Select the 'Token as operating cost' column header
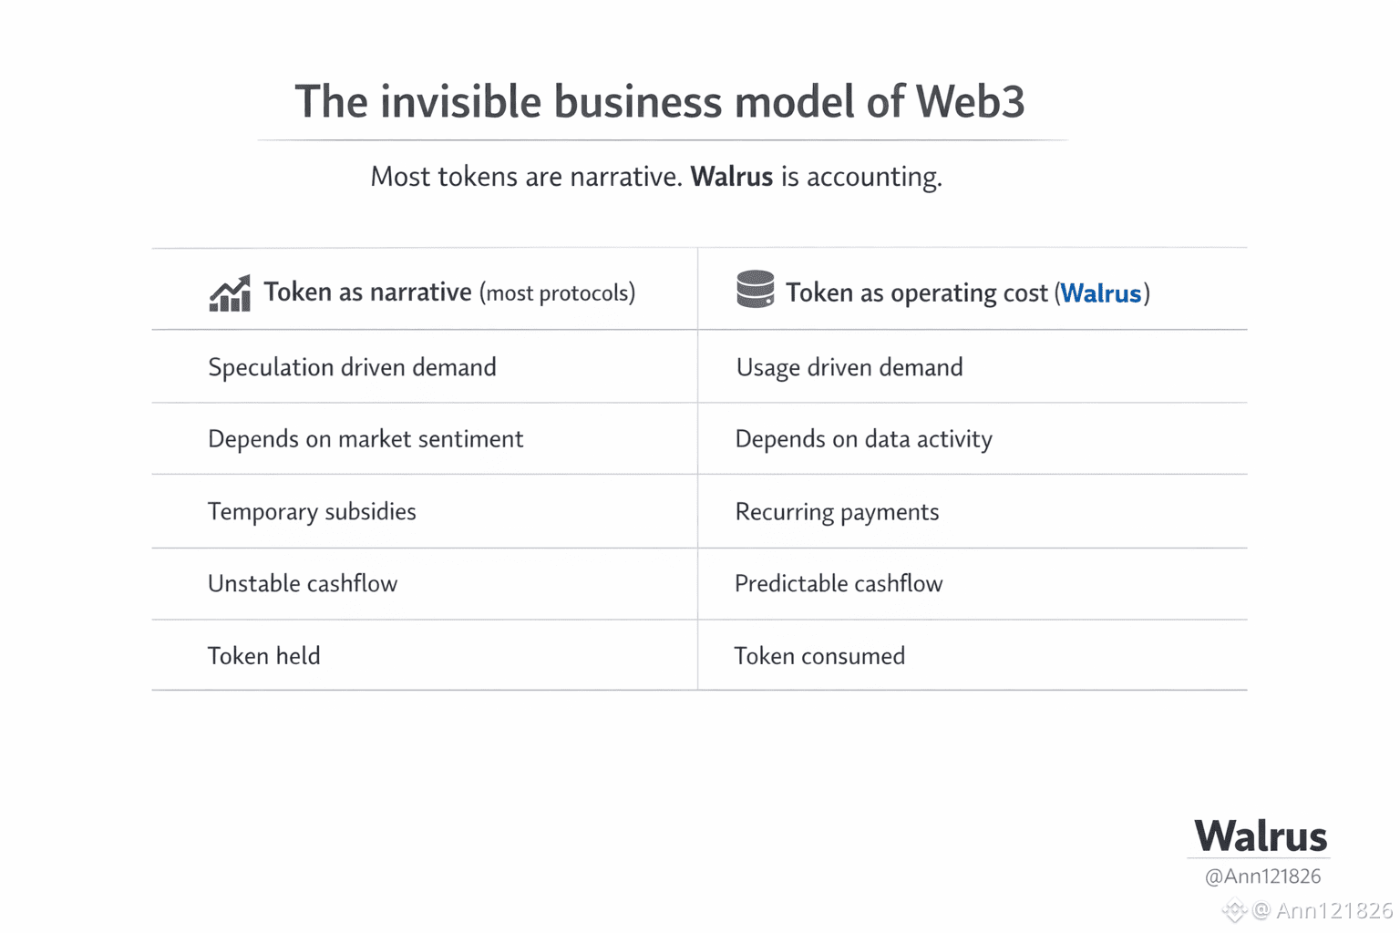This screenshot has width=1400, height=933. pyautogui.click(x=916, y=293)
